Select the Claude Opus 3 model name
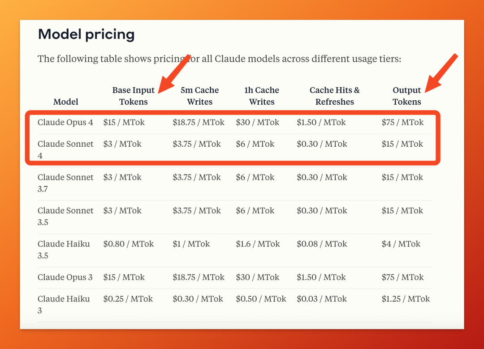 (65, 277)
